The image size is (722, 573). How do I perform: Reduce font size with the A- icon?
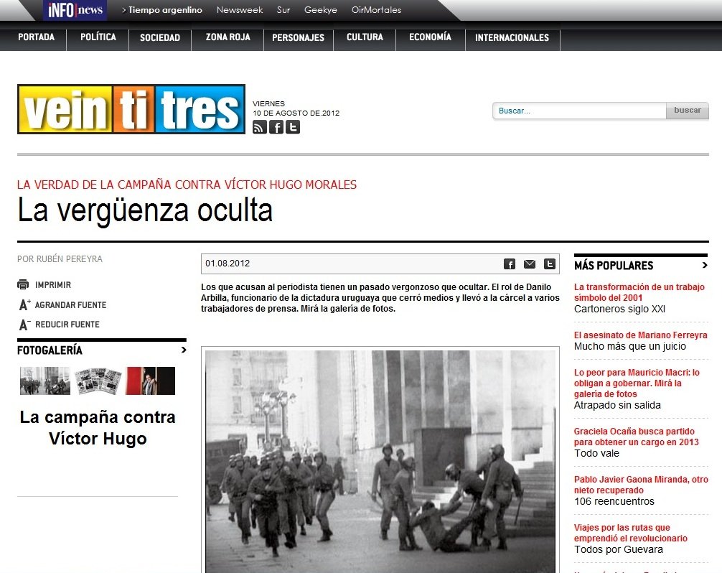(24, 324)
